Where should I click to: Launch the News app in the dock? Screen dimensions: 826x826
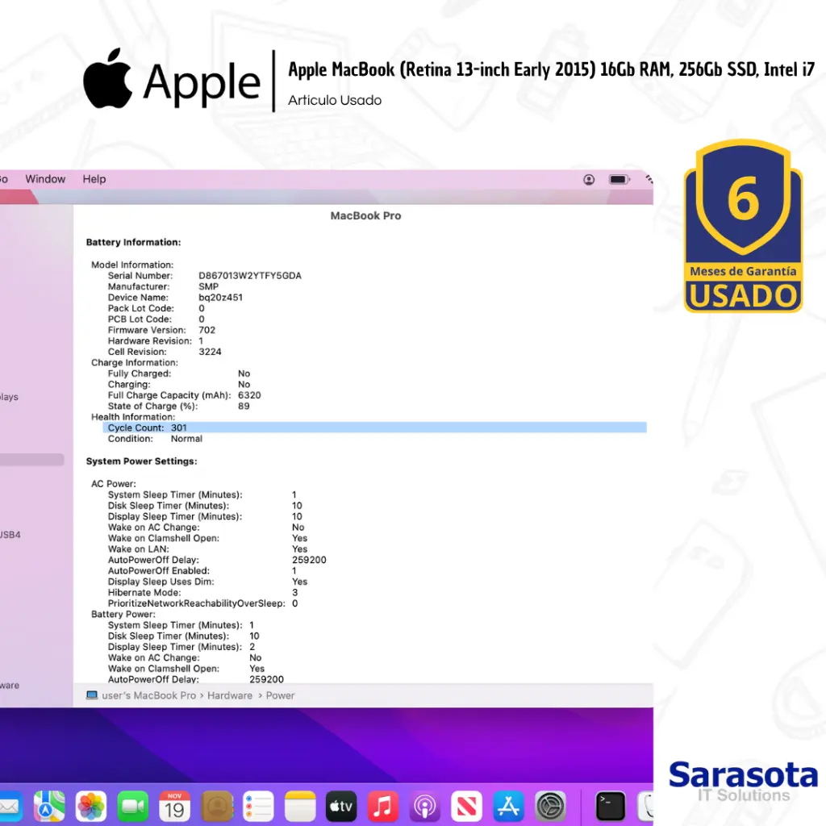pos(467,806)
